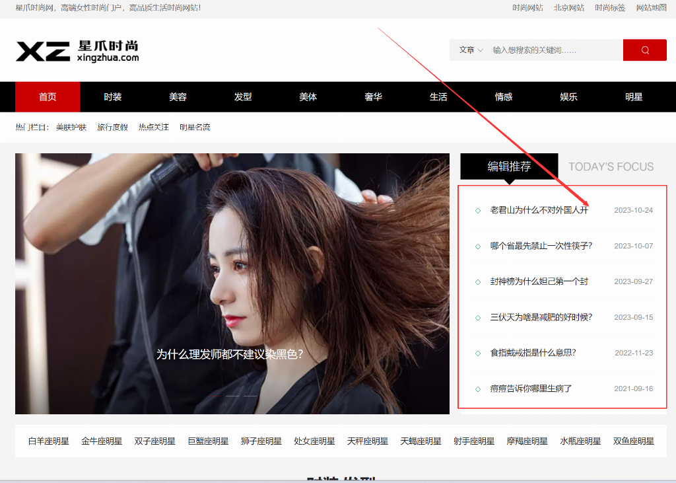Image resolution: width=676 pixels, height=483 pixels.
Task: Click the date 2023-10-24
Action: (633, 210)
